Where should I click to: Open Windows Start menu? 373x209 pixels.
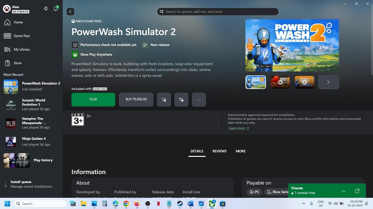click(x=7, y=204)
